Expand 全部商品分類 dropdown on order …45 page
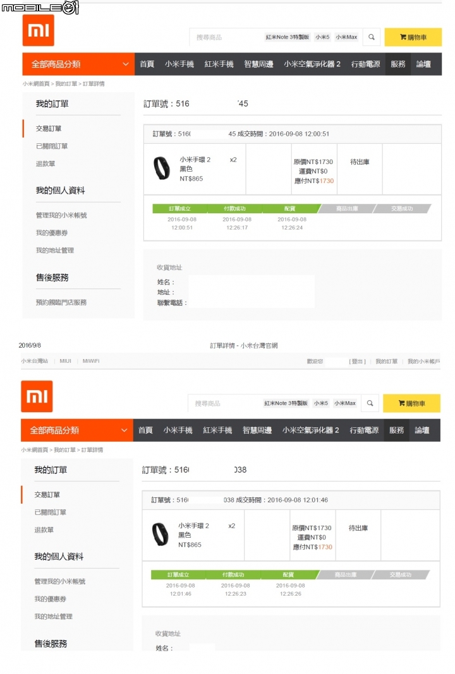 [x=78, y=64]
